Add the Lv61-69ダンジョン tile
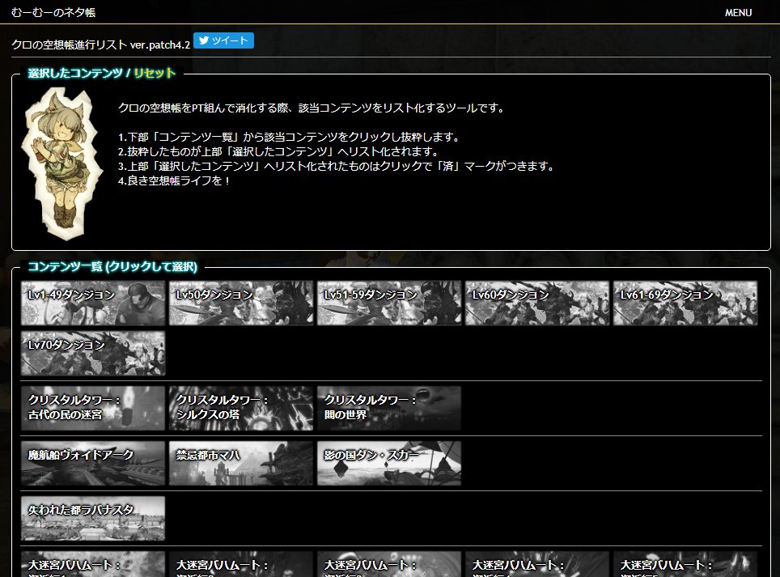Screen dimensions: 780x577 point(685,303)
